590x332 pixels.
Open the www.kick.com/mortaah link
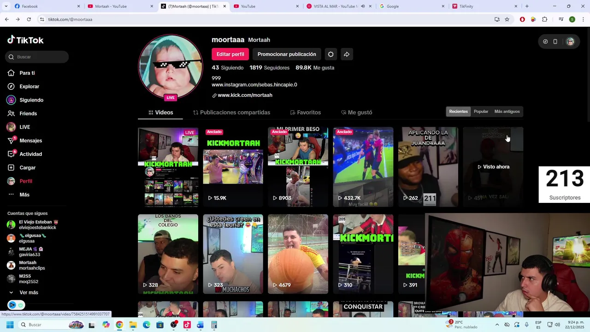pyautogui.click(x=245, y=95)
